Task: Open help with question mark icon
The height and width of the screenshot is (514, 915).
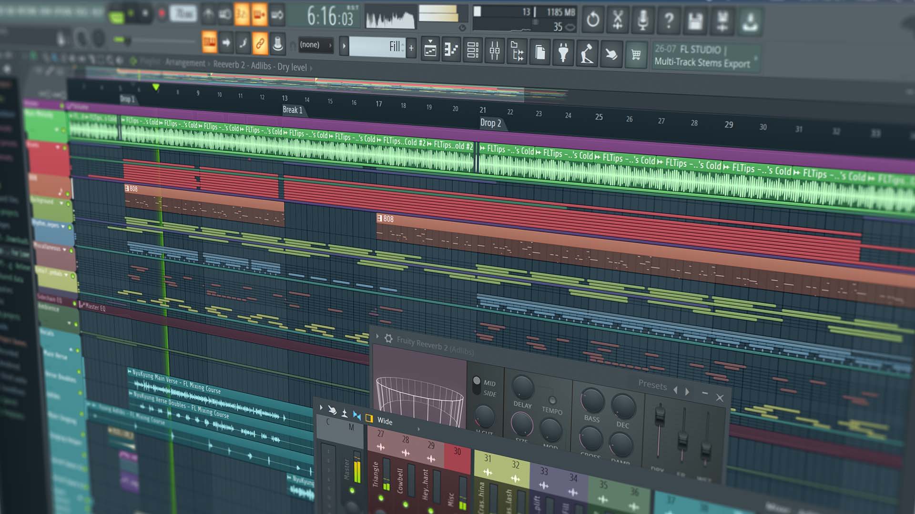Action: click(669, 20)
